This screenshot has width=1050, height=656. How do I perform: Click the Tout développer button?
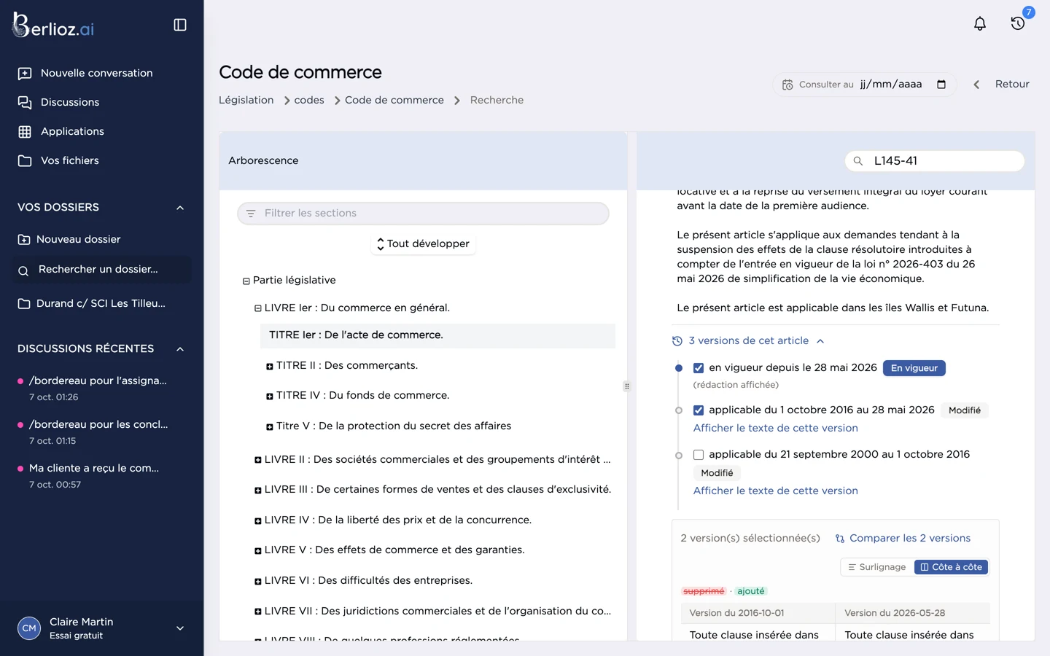[423, 243]
